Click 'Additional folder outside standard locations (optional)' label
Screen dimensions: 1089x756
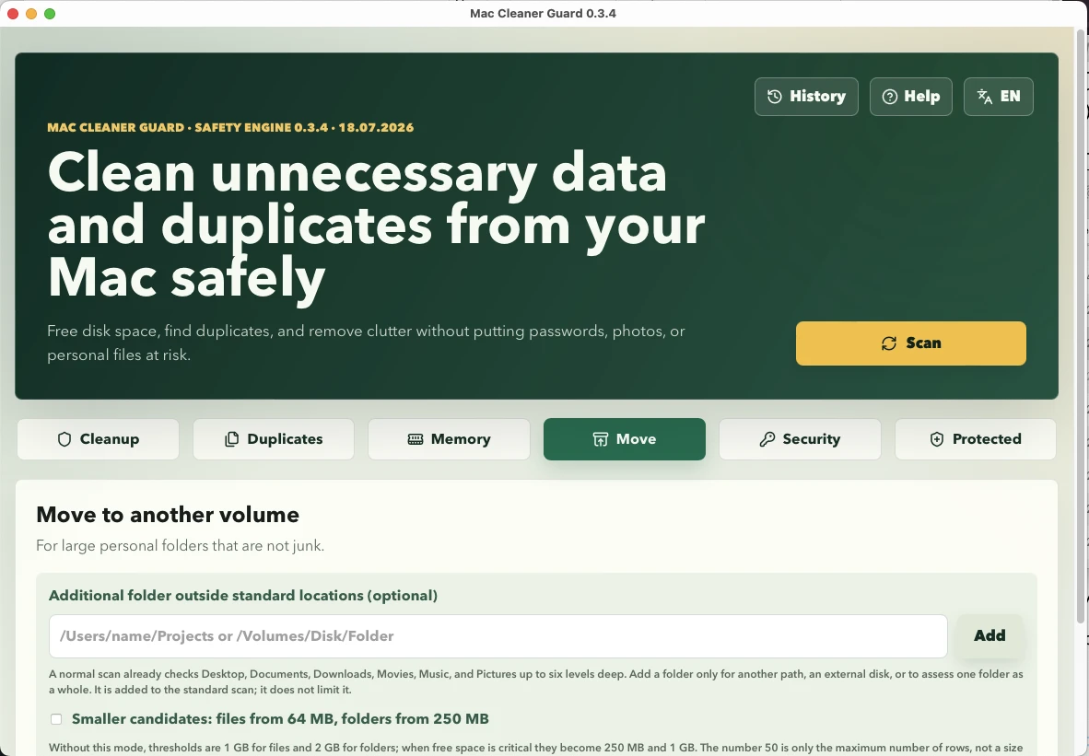tap(243, 596)
